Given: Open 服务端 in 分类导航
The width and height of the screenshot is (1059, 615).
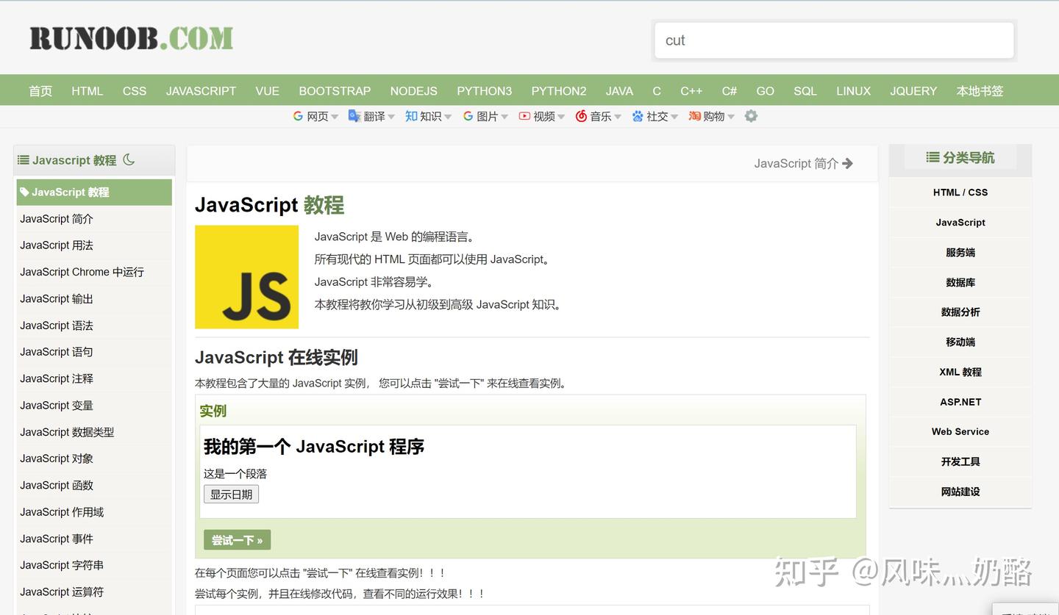Looking at the screenshot, I should tap(960, 253).
